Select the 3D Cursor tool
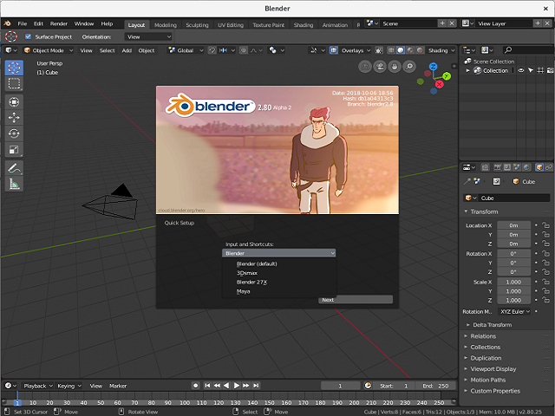This screenshot has height=416, width=555. (x=14, y=68)
